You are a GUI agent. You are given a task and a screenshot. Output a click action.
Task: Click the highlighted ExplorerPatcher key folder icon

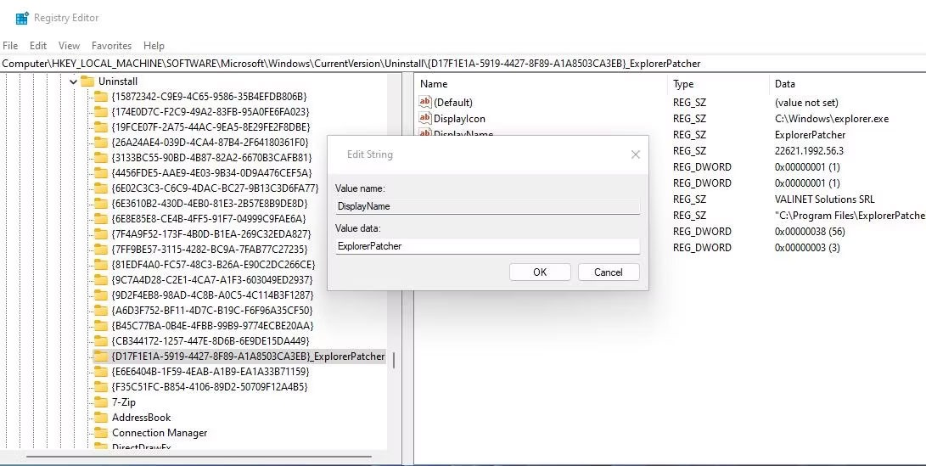[101, 357]
